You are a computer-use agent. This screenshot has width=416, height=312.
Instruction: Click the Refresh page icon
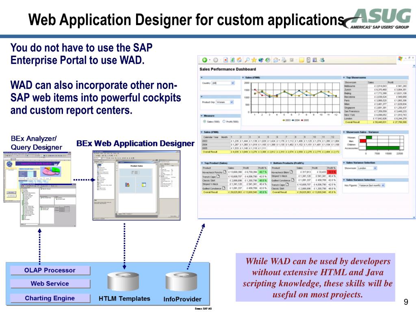(232, 60)
